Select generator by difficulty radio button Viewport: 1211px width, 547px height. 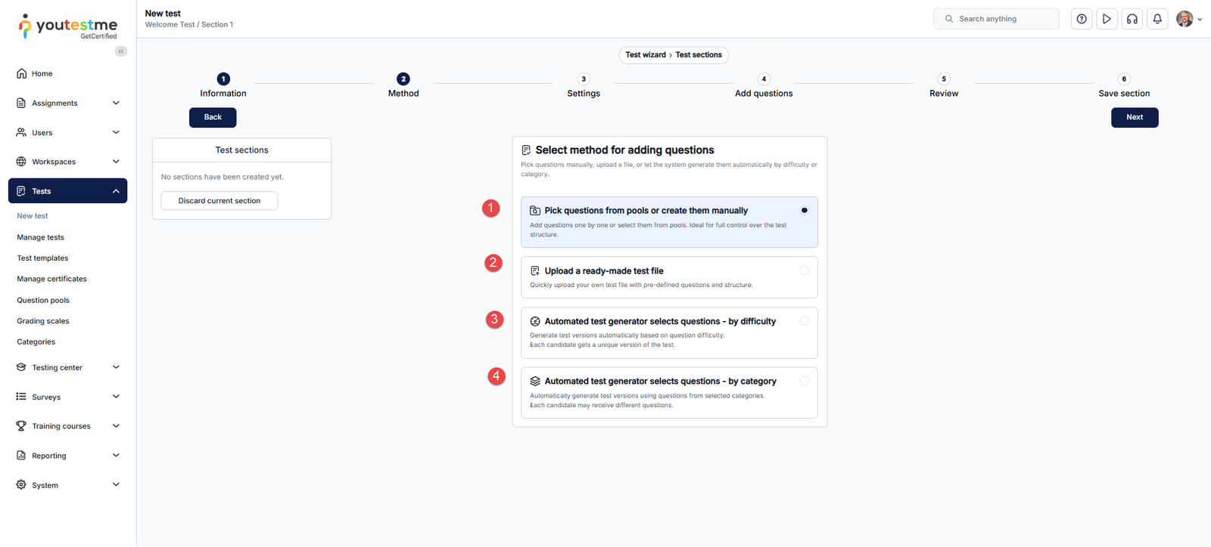(x=804, y=321)
